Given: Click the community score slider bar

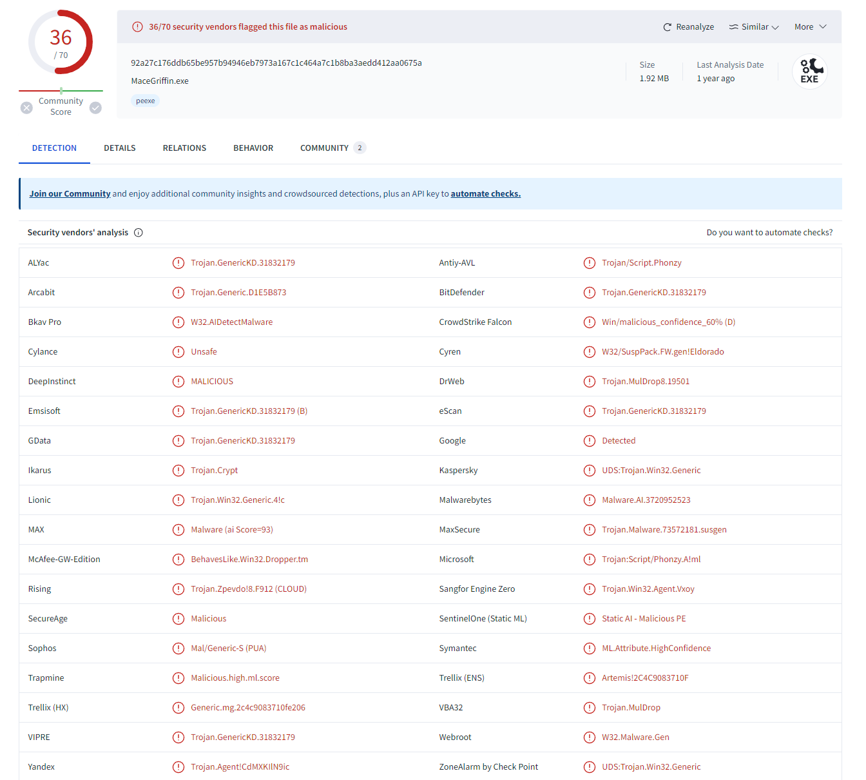Looking at the screenshot, I should (x=61, y=91).
